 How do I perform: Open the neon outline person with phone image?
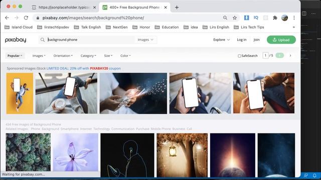(127, 155)
